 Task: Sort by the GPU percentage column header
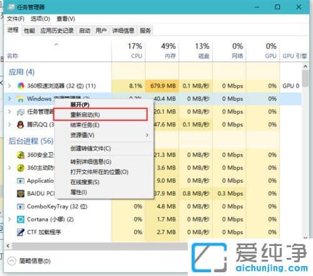263,51
